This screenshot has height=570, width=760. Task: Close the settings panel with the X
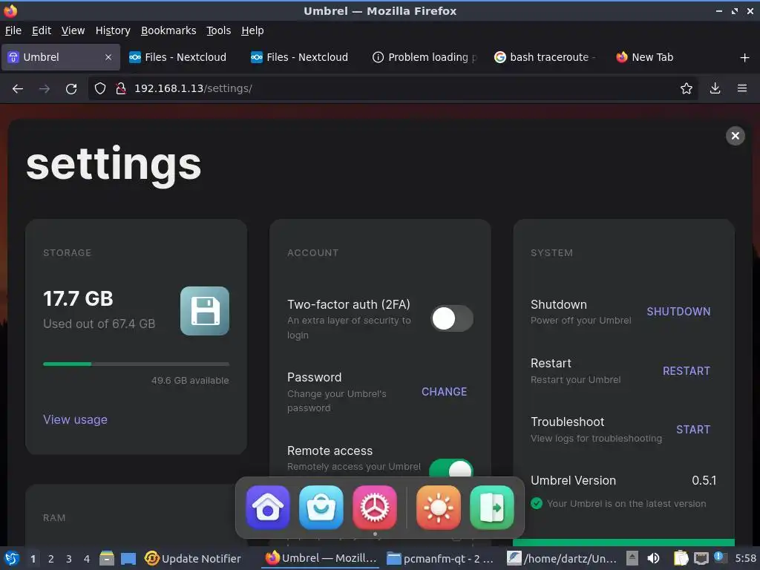click(735, 136)
